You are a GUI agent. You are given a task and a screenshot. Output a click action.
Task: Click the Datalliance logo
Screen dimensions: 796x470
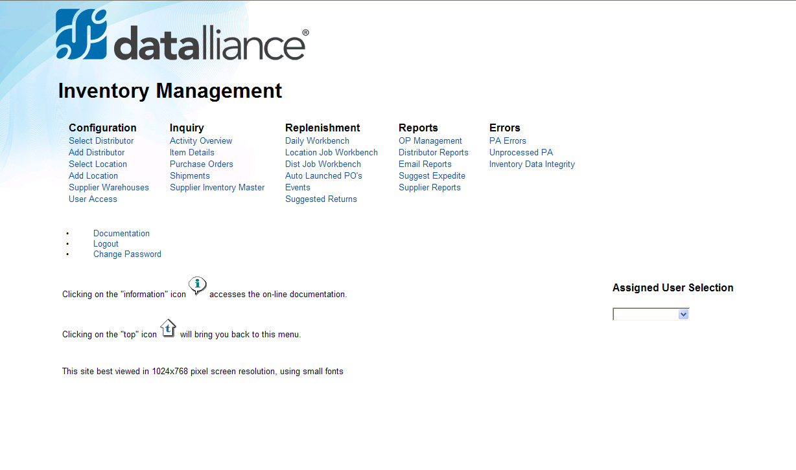[x=182, y=35]
